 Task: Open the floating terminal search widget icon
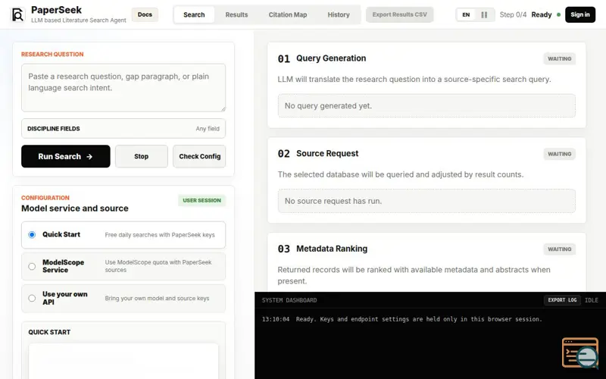[x=580, y=353]
